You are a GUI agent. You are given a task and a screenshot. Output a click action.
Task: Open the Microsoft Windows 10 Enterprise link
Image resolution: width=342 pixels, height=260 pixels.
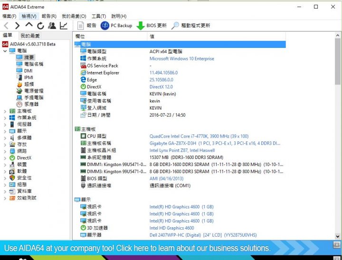click(x=181, y=59)
